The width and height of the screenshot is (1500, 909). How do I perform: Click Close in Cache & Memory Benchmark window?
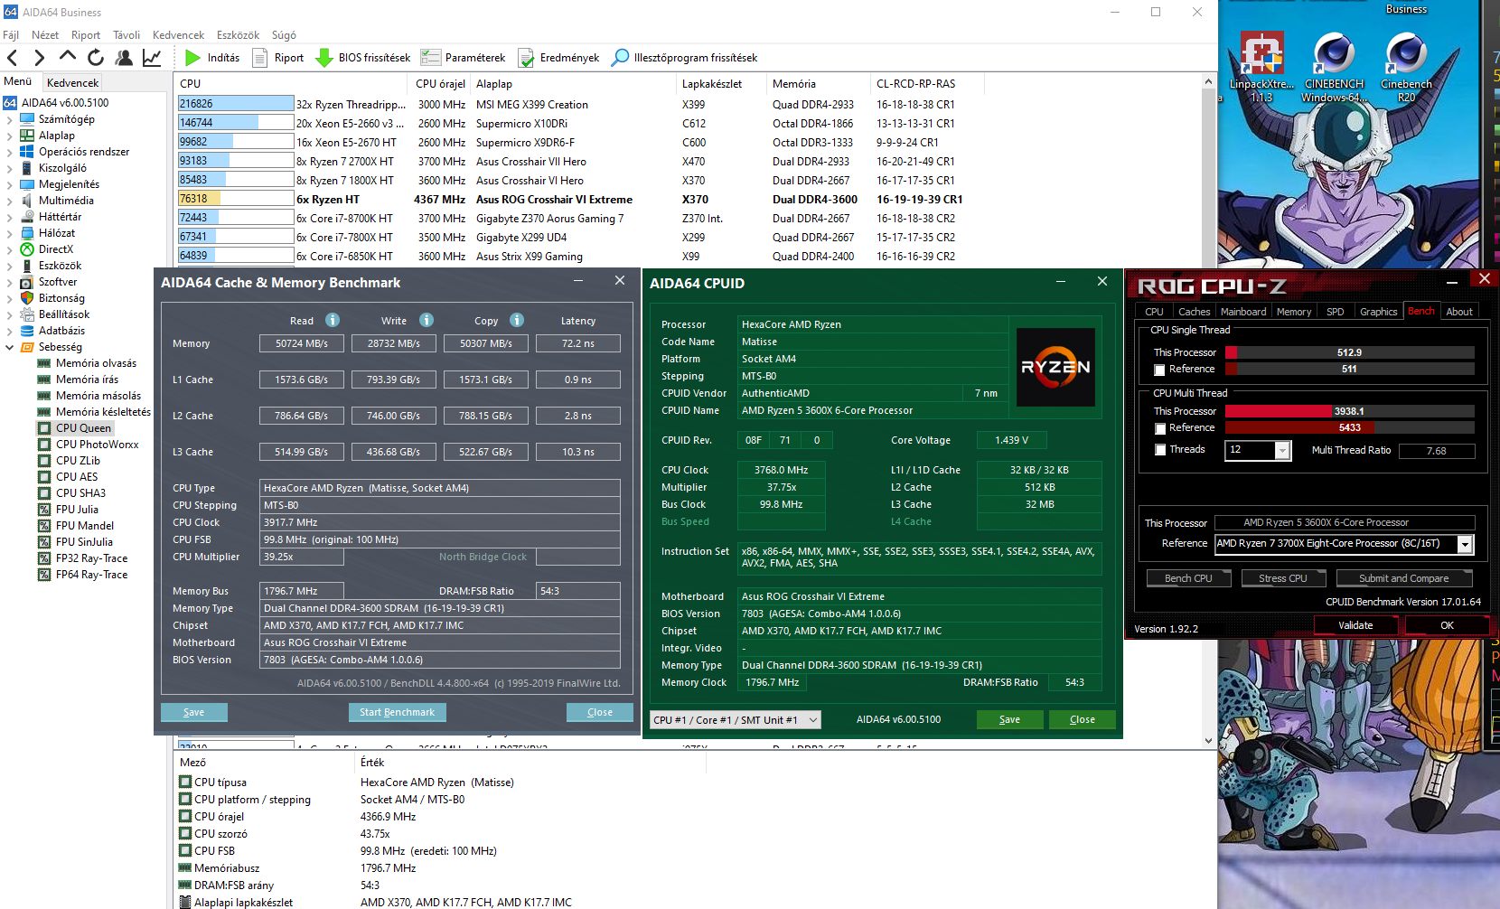[600, 712]
